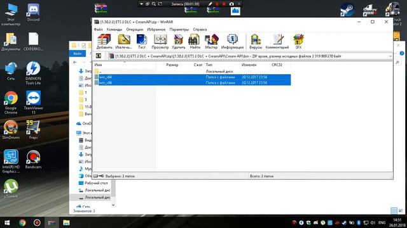Click the SlimDrivers desktop icon
The height and width of the screenshot is (228, 407).
pyautogui.click(x=11, y=130)
